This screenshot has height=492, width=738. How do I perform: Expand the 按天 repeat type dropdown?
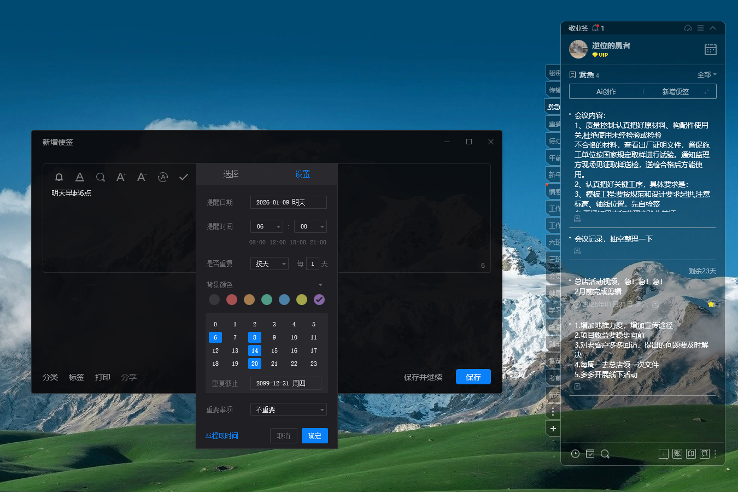coord(269,263)
